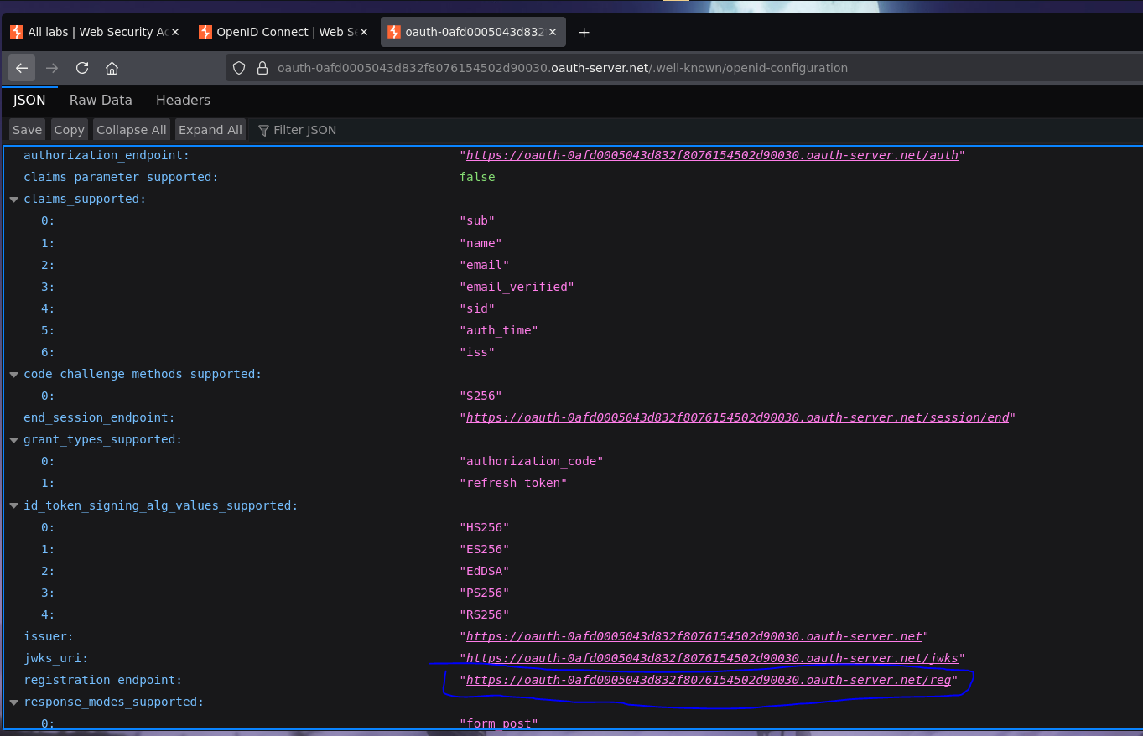Click Collapse All button
This screenshot has width=1143, height=736.
pyautogui.click(x=132, y=130)
